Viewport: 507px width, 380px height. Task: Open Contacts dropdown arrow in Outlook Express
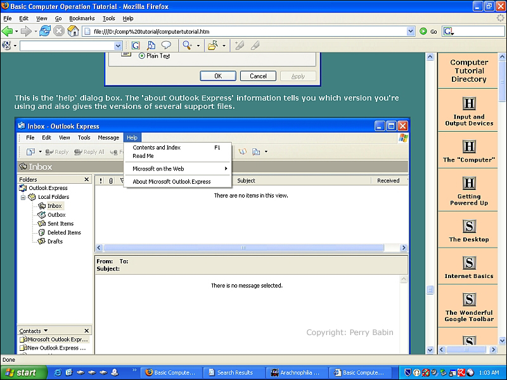tap(46, 331)
